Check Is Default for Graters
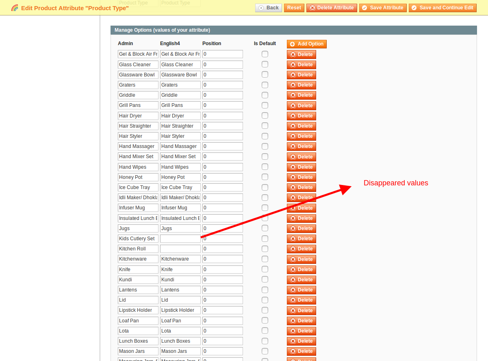The width and height of the screenshot is (488, 361). coord(265,85)
